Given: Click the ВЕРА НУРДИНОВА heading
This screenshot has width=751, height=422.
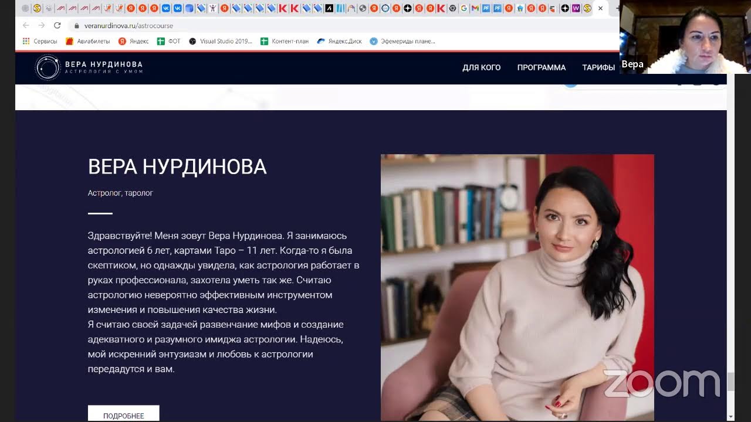Looking at the screenshot, I should 177,167.
